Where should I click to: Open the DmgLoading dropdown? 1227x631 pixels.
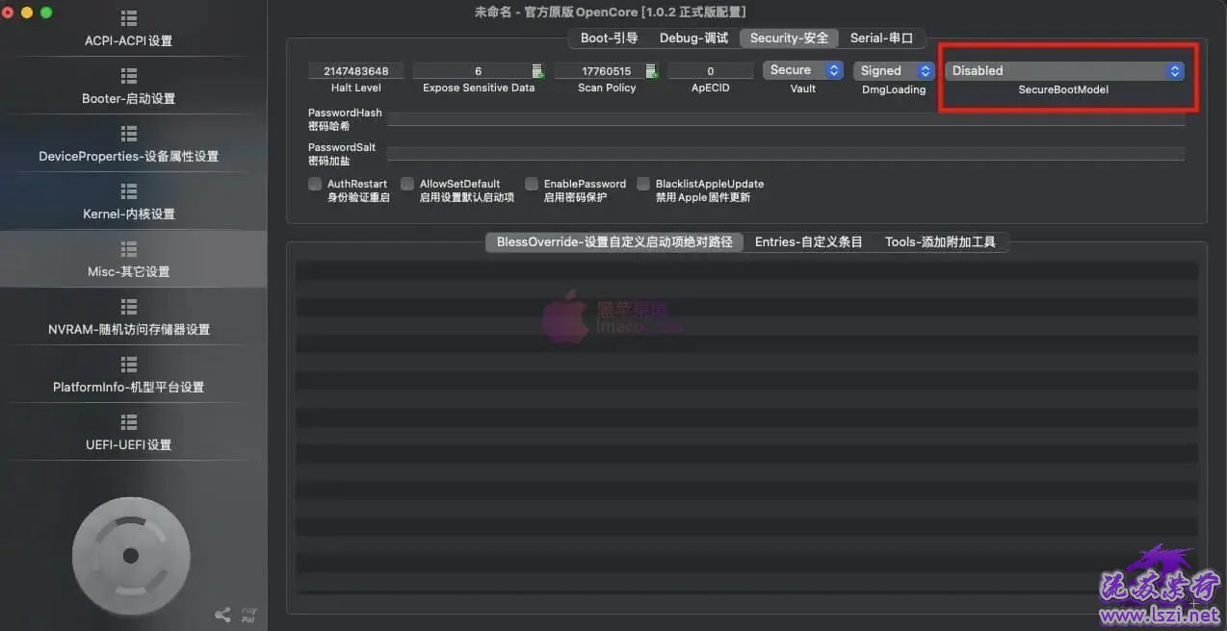[x=894, y=70]
